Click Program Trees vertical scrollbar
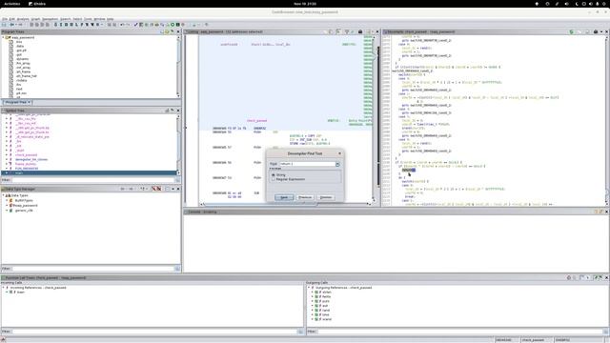610x343 pixels. [178, 66]
